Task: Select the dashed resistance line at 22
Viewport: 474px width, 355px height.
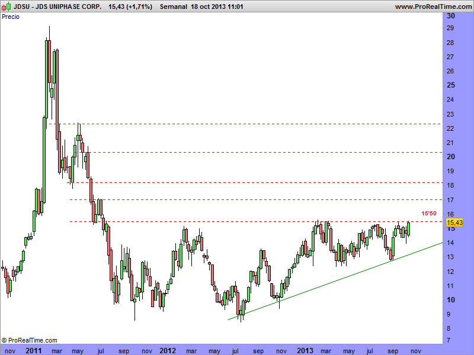Action: tap(245, 124)
